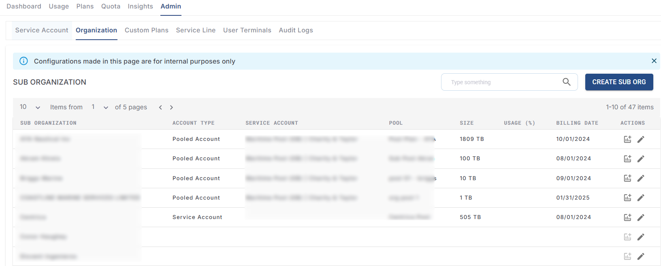The height and width of the screenshot is (266, 661).
Task: Edit the Service Account row with 505 TB
Action: 641,217
